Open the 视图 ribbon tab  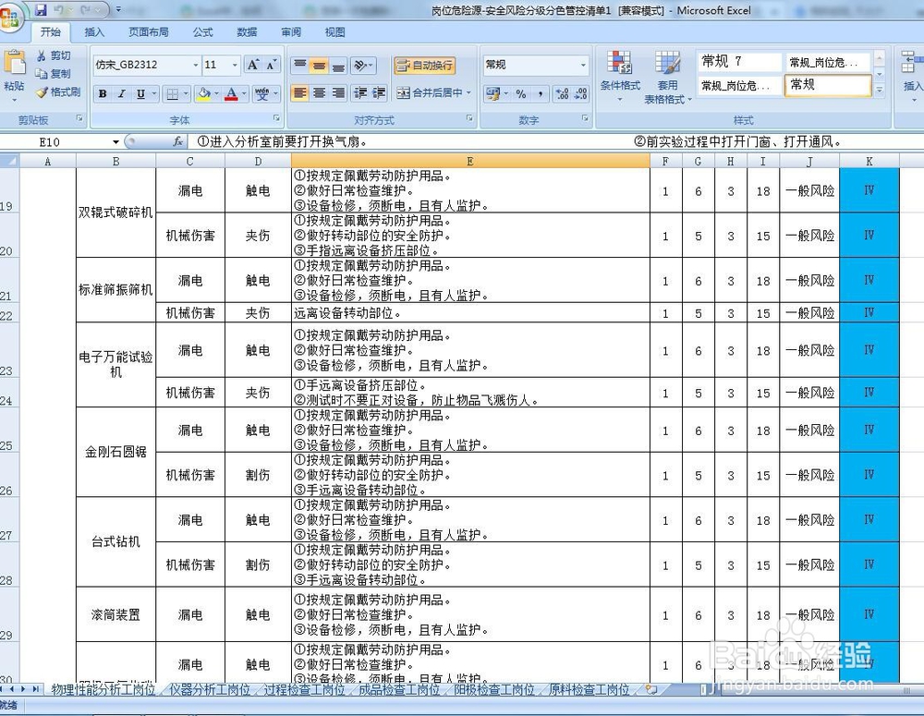[335, 32]
